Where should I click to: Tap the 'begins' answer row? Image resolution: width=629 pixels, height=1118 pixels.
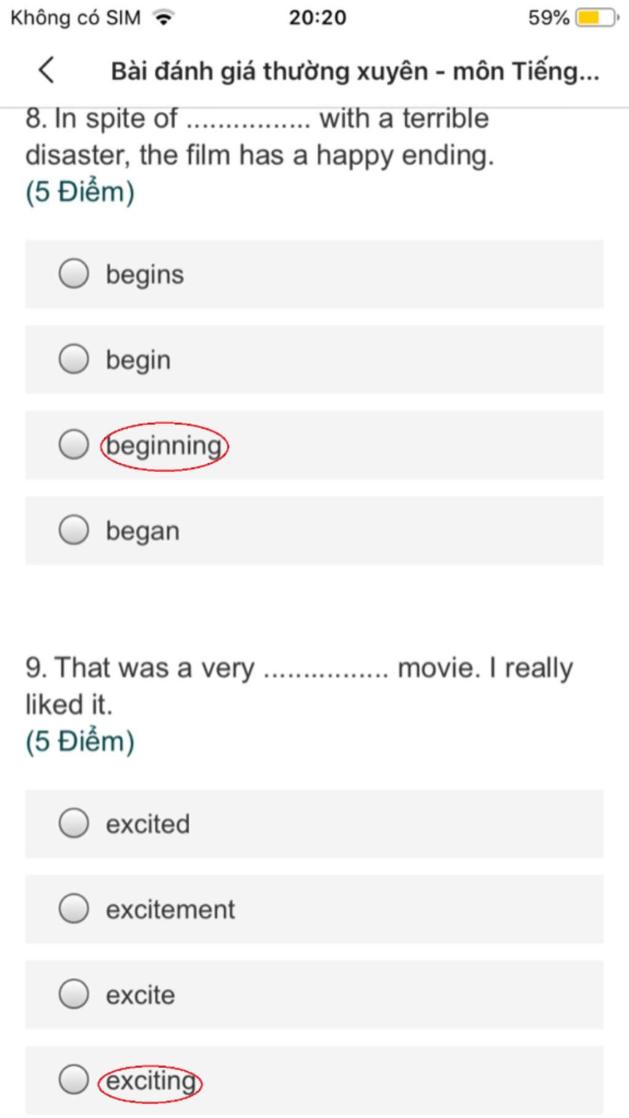tap(369, 274)
